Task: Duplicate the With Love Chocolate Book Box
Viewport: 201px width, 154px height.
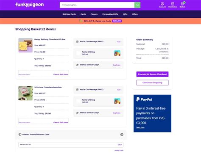Action: pos(117,113)
